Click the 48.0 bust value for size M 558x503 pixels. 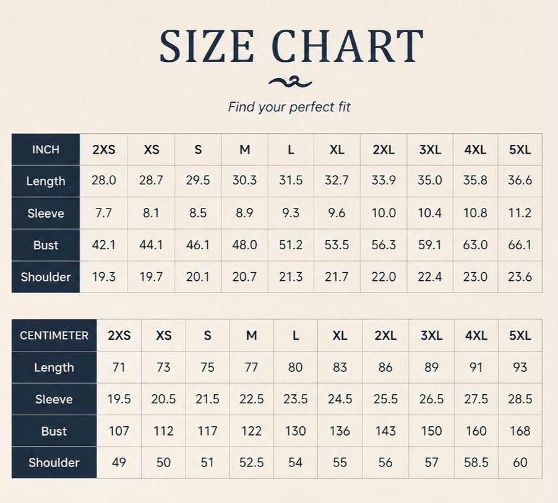click(x=244, y=245)
